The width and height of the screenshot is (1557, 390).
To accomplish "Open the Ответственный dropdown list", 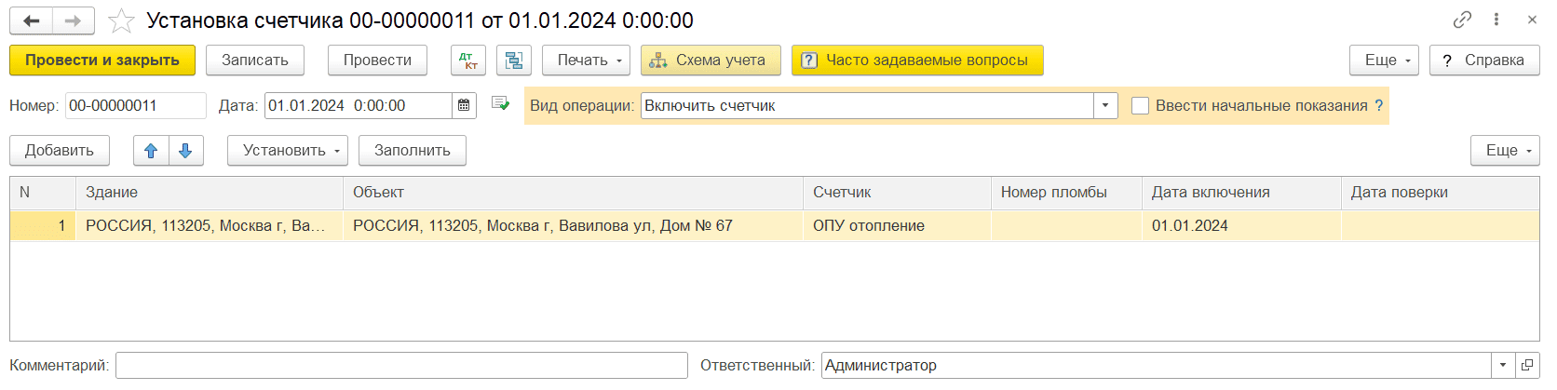I will click(1503, 366).
